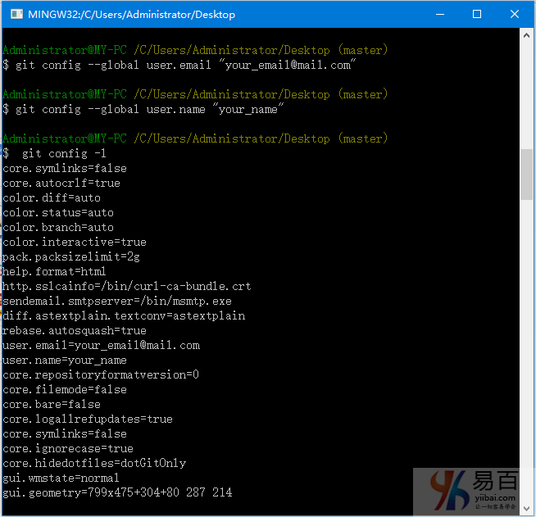536x517 pixels.
Task: Click the yiibai.com watermark text
Action: tap(495, 497)
